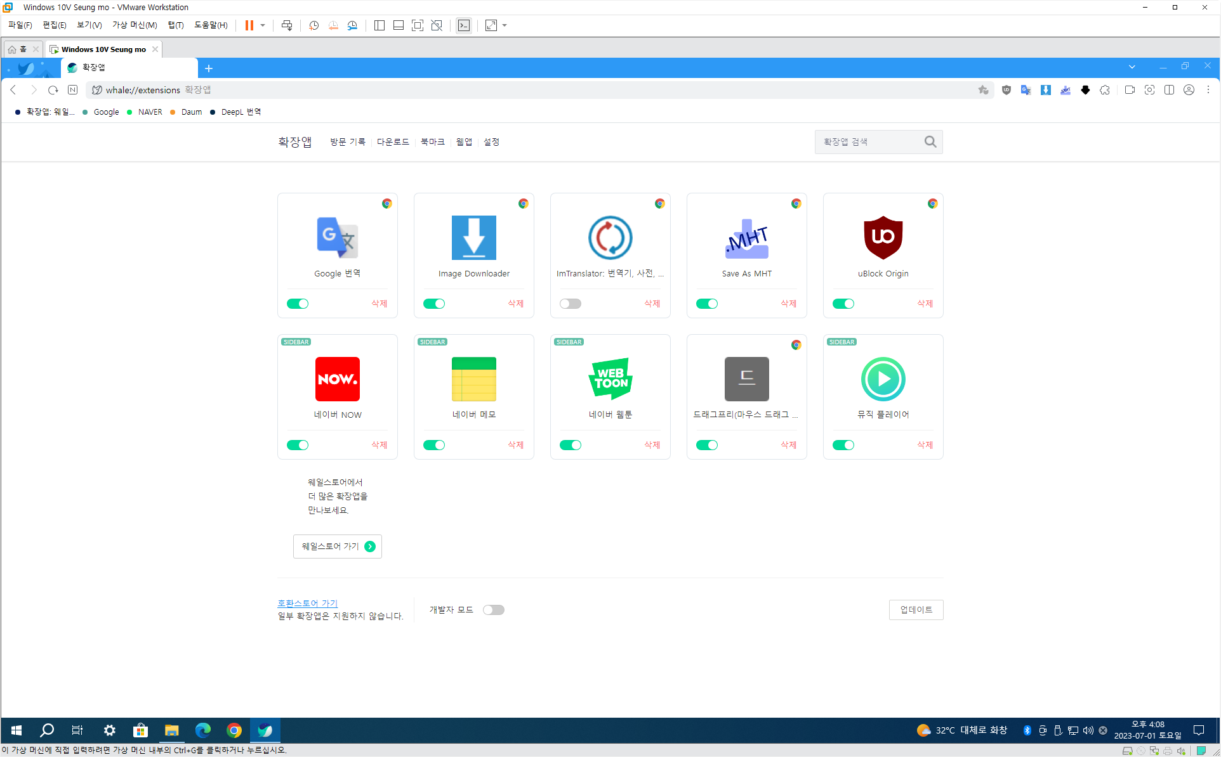Open the VMware power dropdown arrow
The image size is (1221, 757).
(263, 25)
